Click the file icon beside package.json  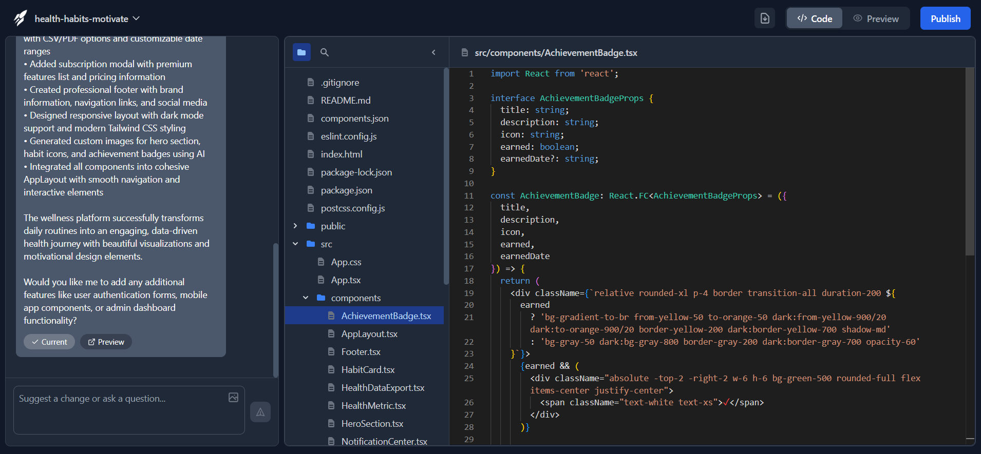(x=311, y=190)
